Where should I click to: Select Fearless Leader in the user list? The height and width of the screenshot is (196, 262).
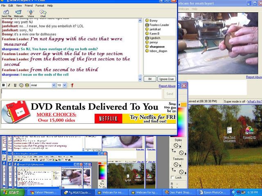pyautogui.click(x=159, y=25)
